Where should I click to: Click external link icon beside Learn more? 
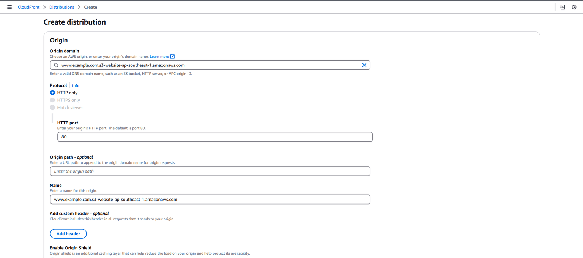pyautogui.click(x=172, y=57)
